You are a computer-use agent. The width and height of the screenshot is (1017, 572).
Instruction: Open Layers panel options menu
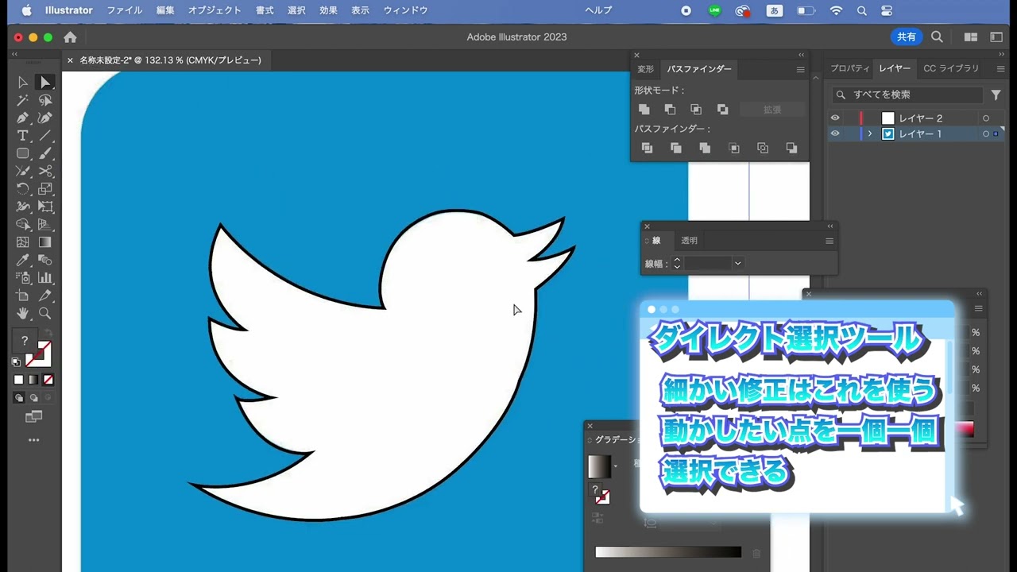[x=1000, y=69]
